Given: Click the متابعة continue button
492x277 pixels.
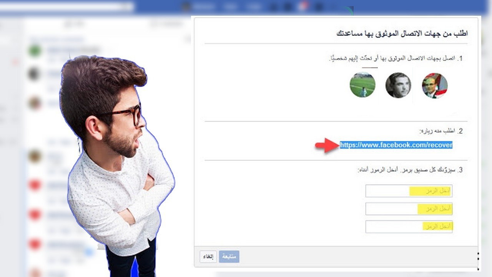Looking at the screenshot, I should (229, 257).
